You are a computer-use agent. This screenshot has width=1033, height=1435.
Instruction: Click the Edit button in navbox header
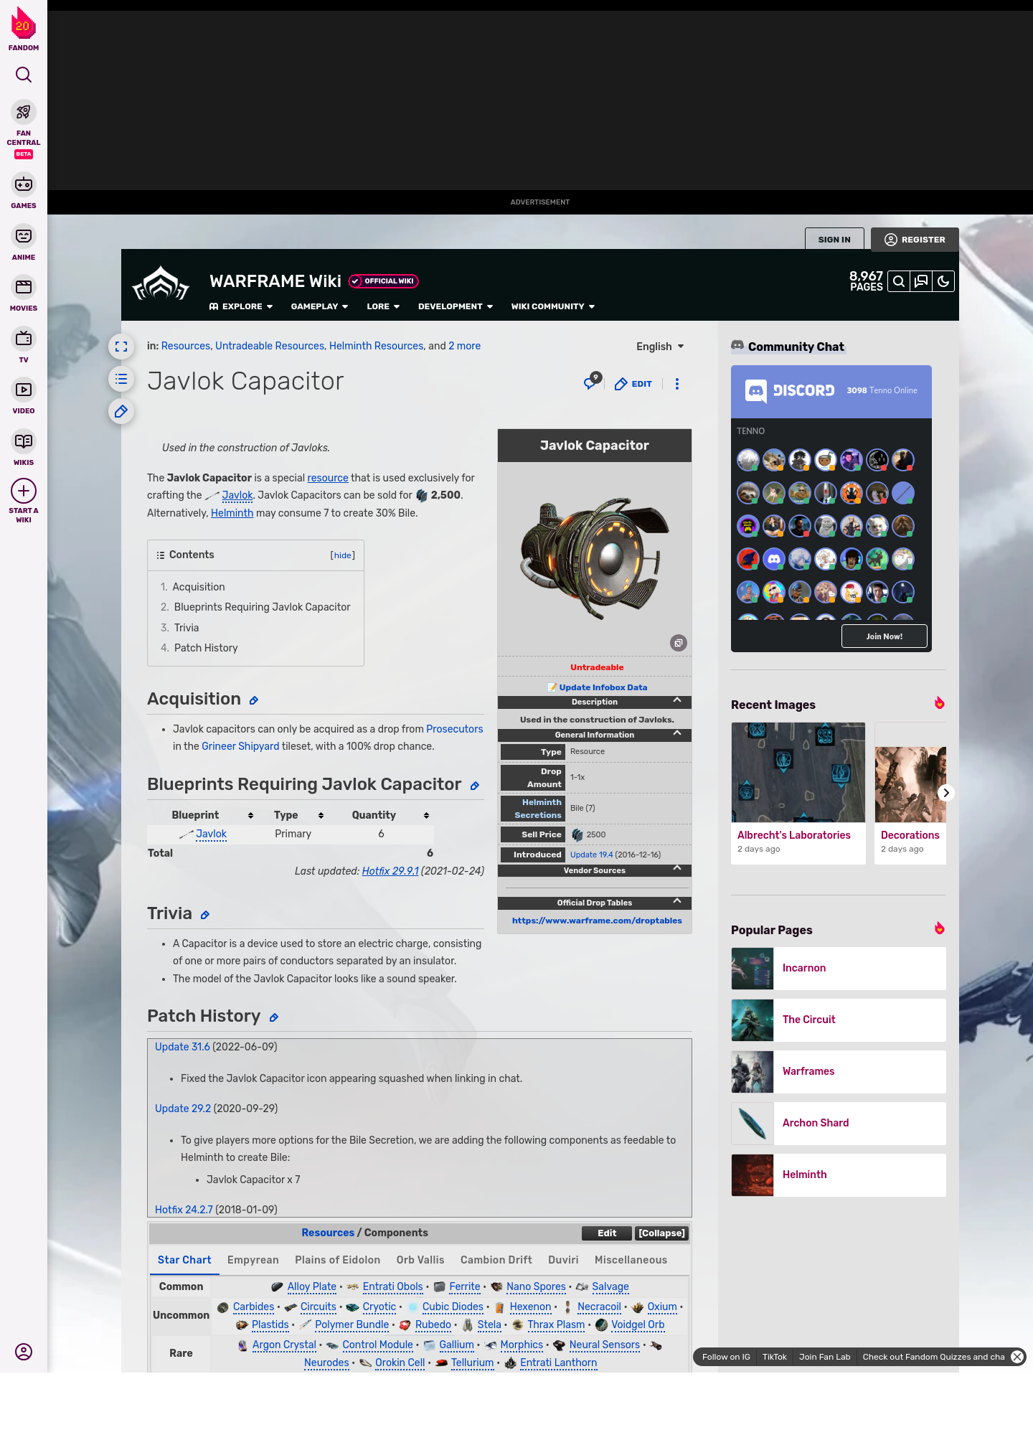coord(607,1233)
